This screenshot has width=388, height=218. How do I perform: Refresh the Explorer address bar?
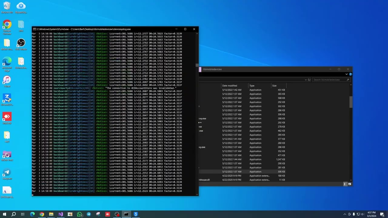309,80
